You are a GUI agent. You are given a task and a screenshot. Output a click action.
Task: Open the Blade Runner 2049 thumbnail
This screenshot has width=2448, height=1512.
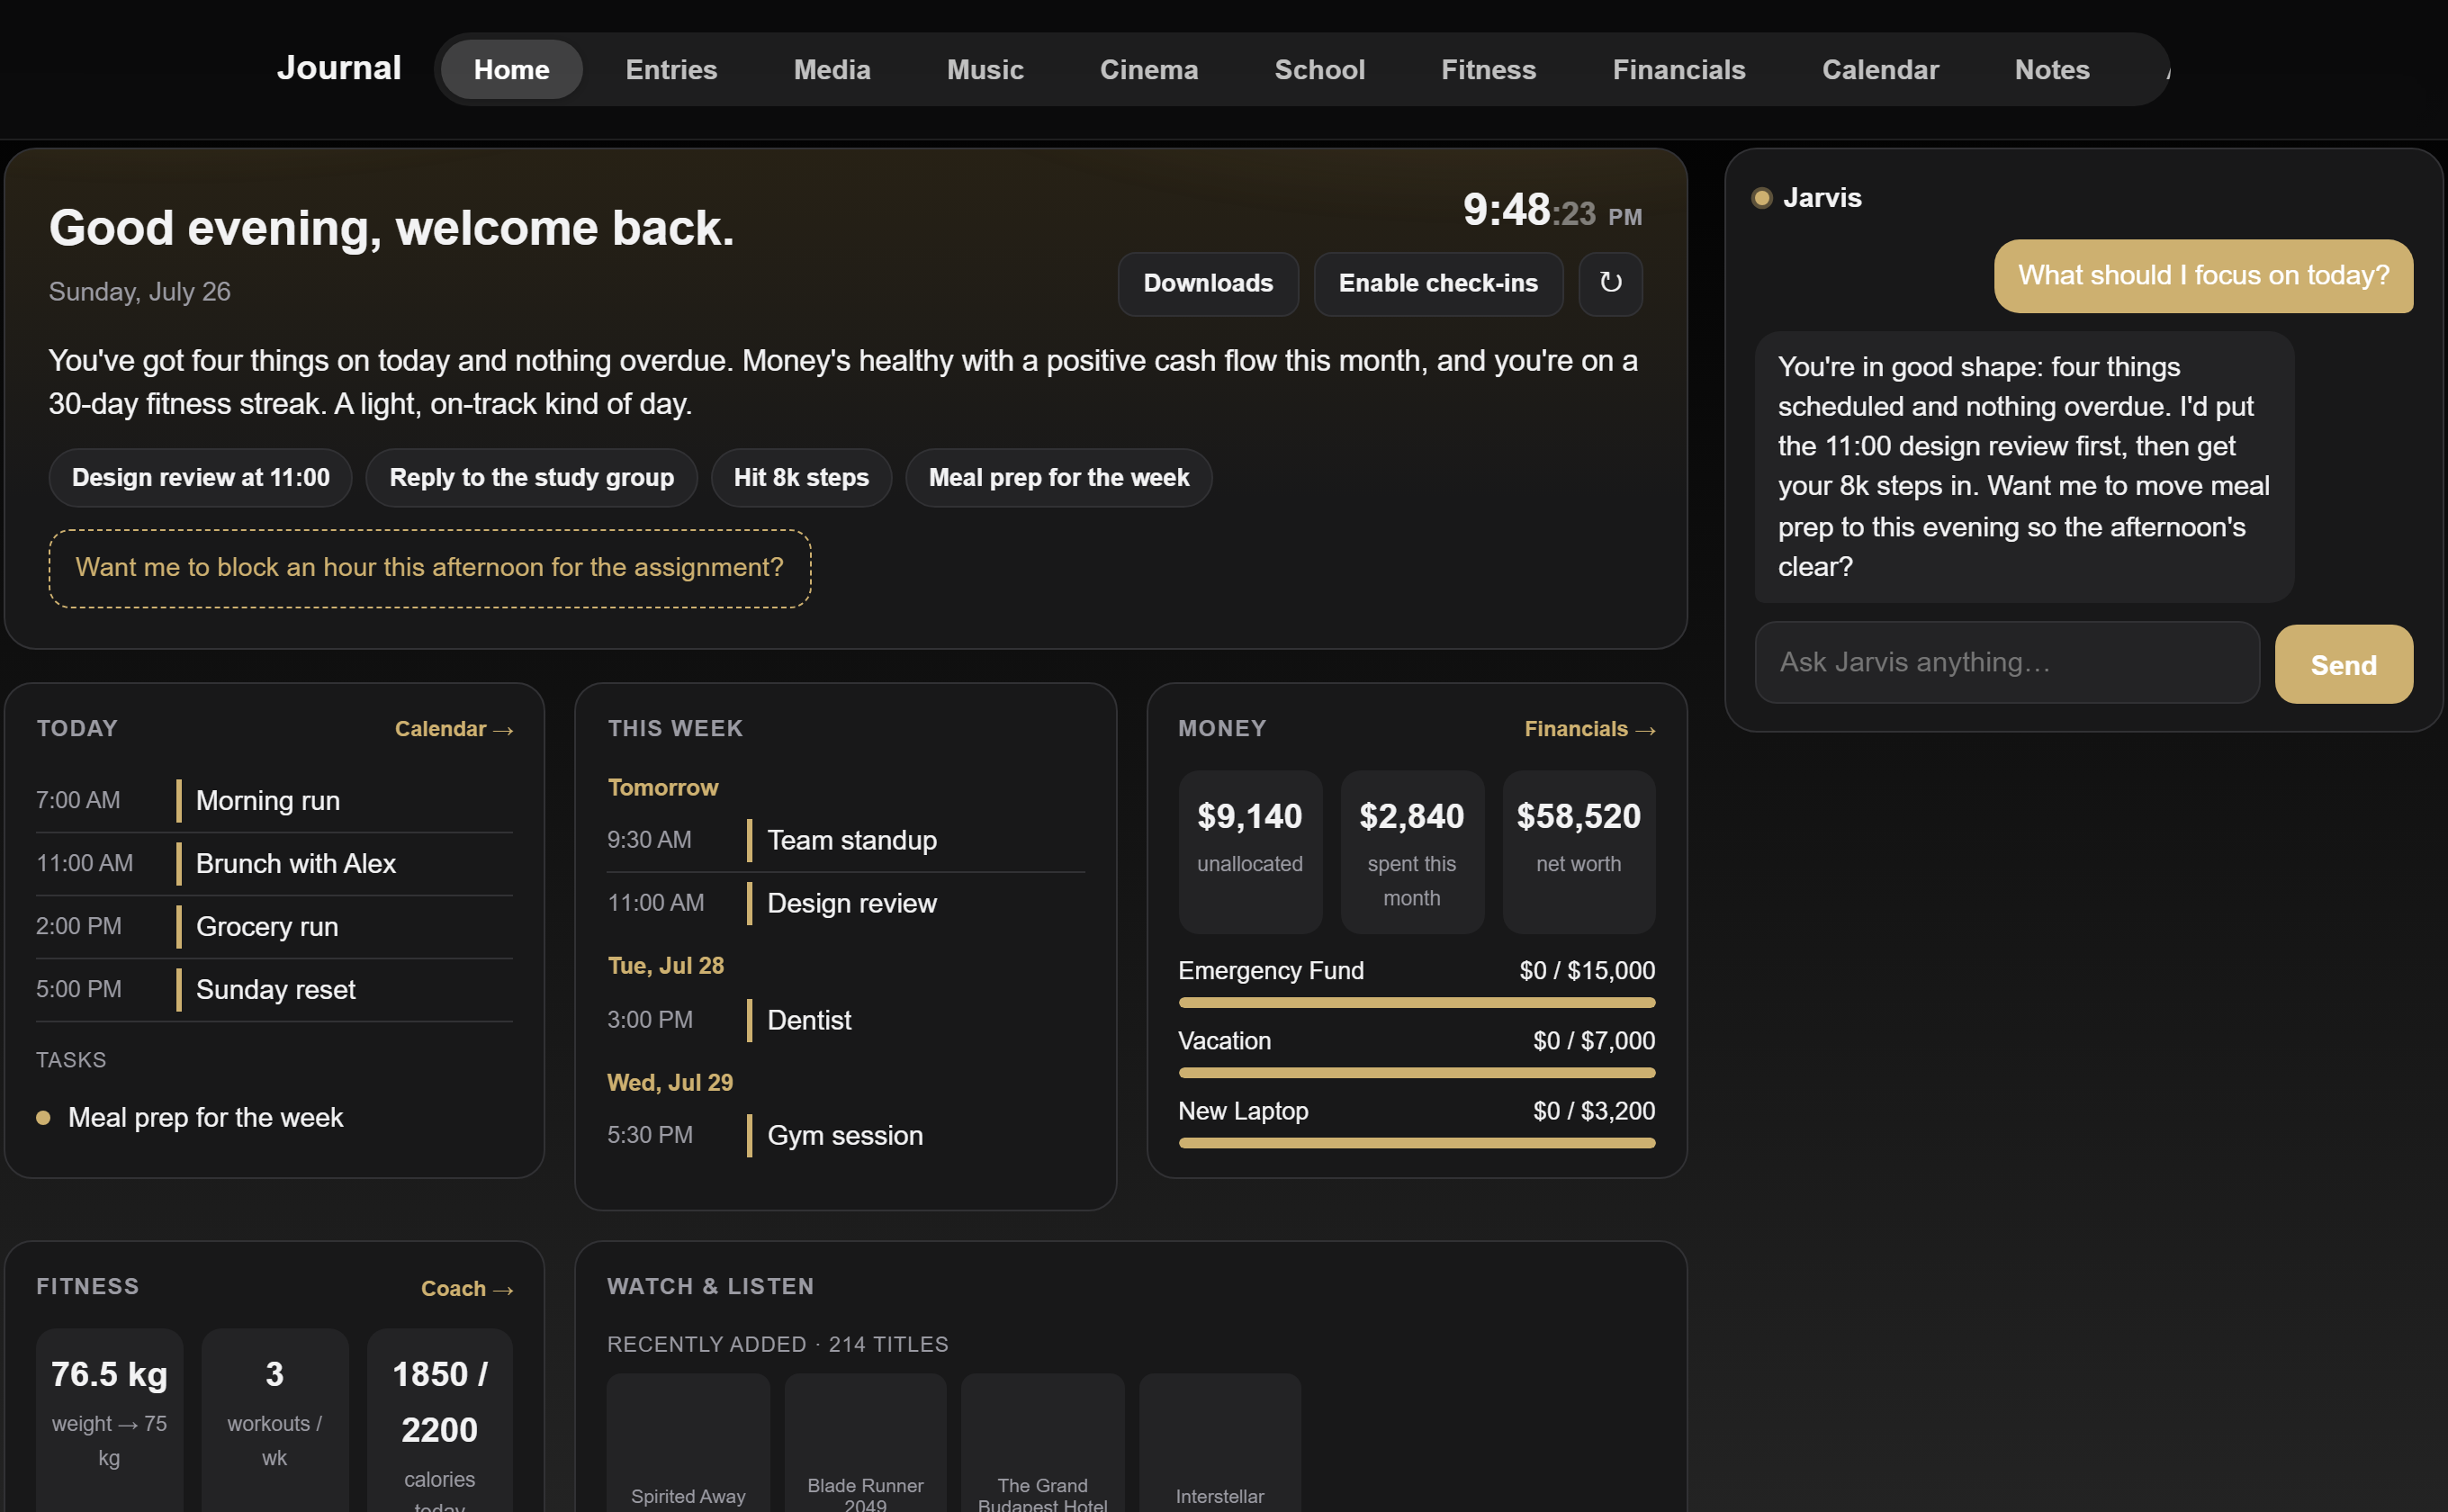click(865, 1442)
